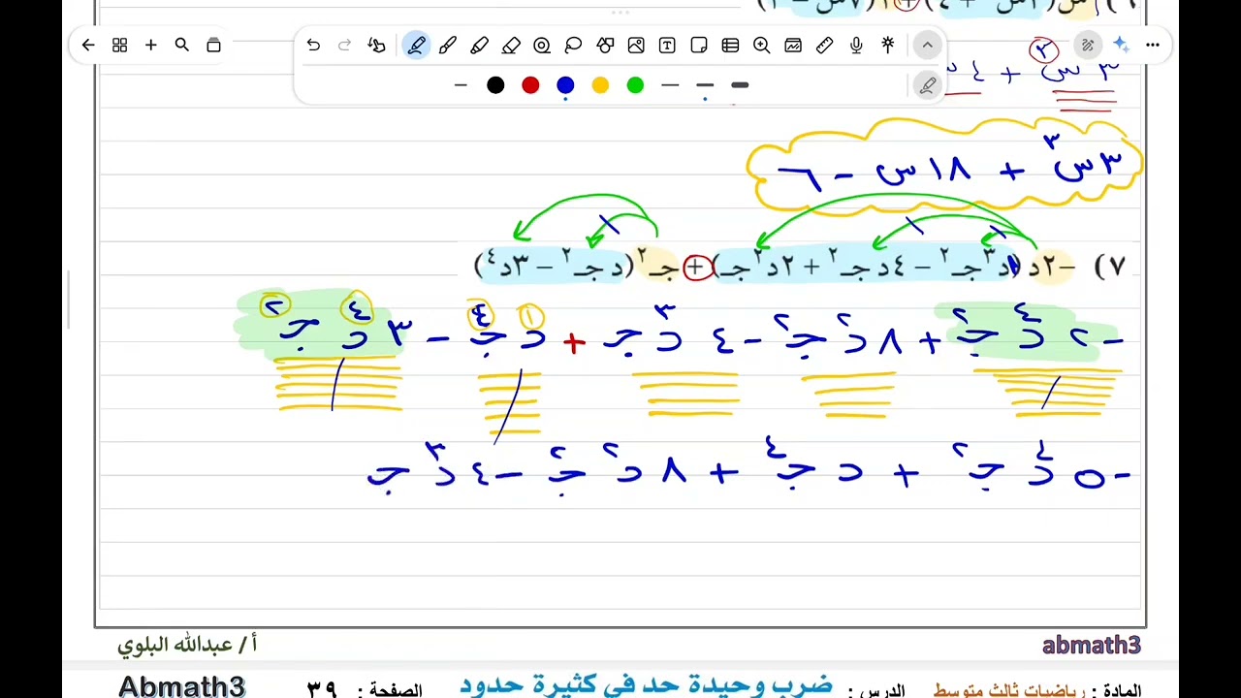Select the medium line thickness
This screenshot has height=698, width=1241.
705,85
